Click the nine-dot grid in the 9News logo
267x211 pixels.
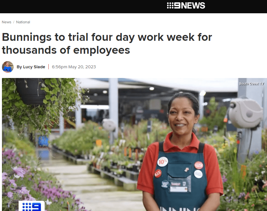pos(170,6)
